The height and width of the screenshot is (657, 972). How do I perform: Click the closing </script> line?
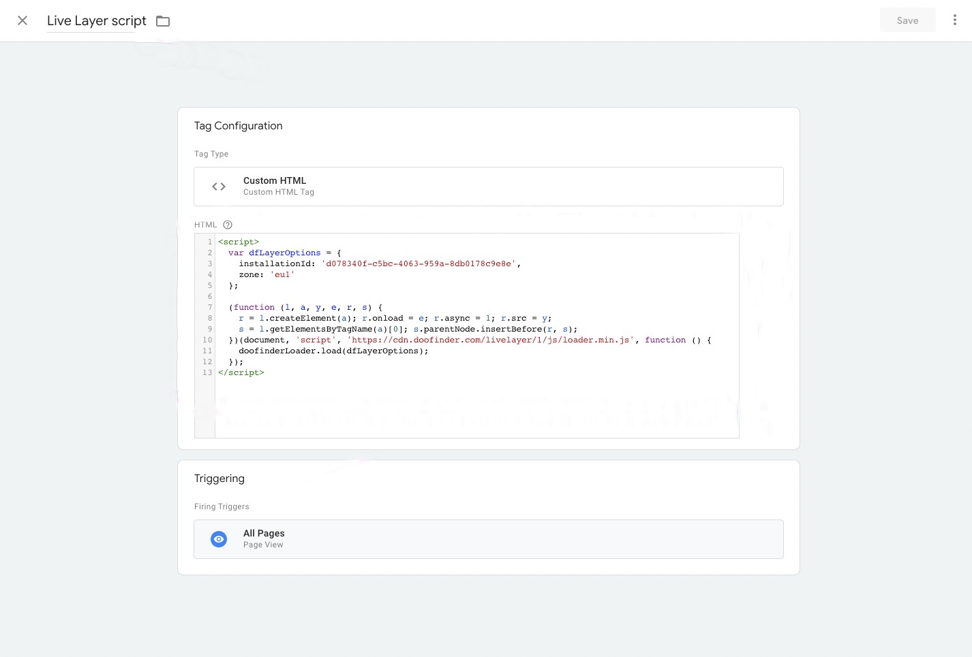point(241,372)
